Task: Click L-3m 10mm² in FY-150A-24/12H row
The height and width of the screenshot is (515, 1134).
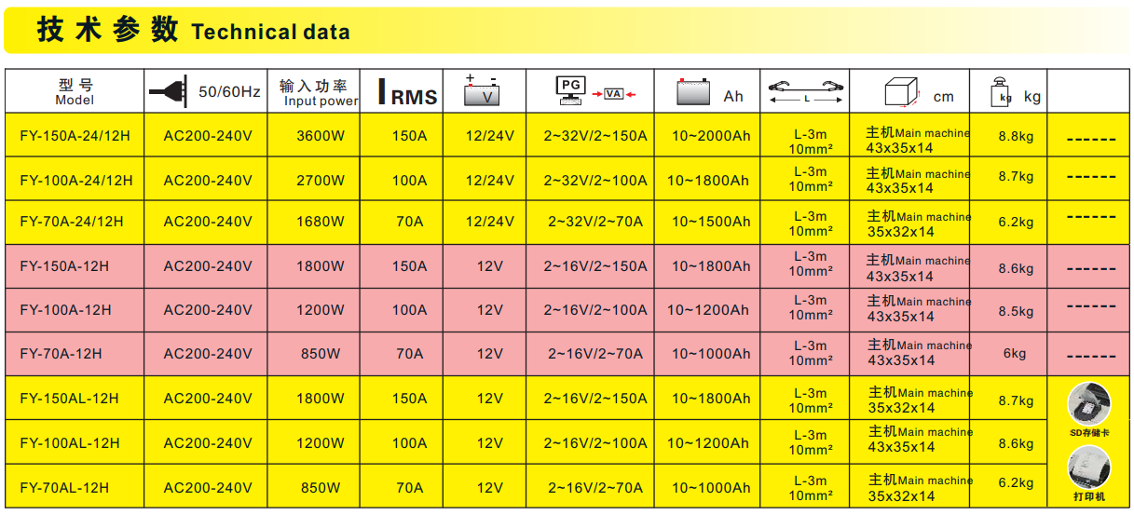Action: pos(811,140)
